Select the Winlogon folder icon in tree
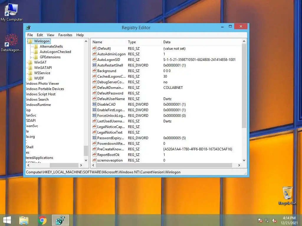Viewport: 302px width, 226px height. coord(30,41)
